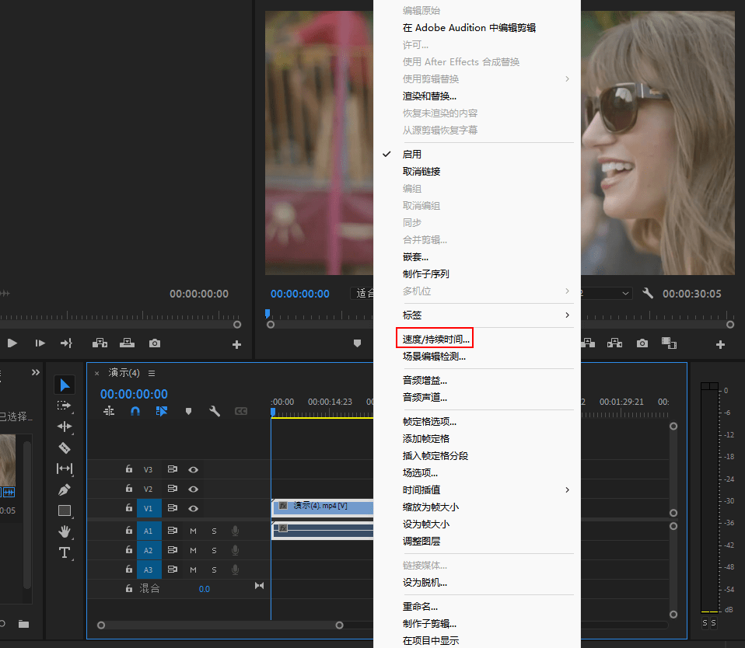Play the Source monitor clip
Viewport: 745px width, 648px height.
pos(12,343)
